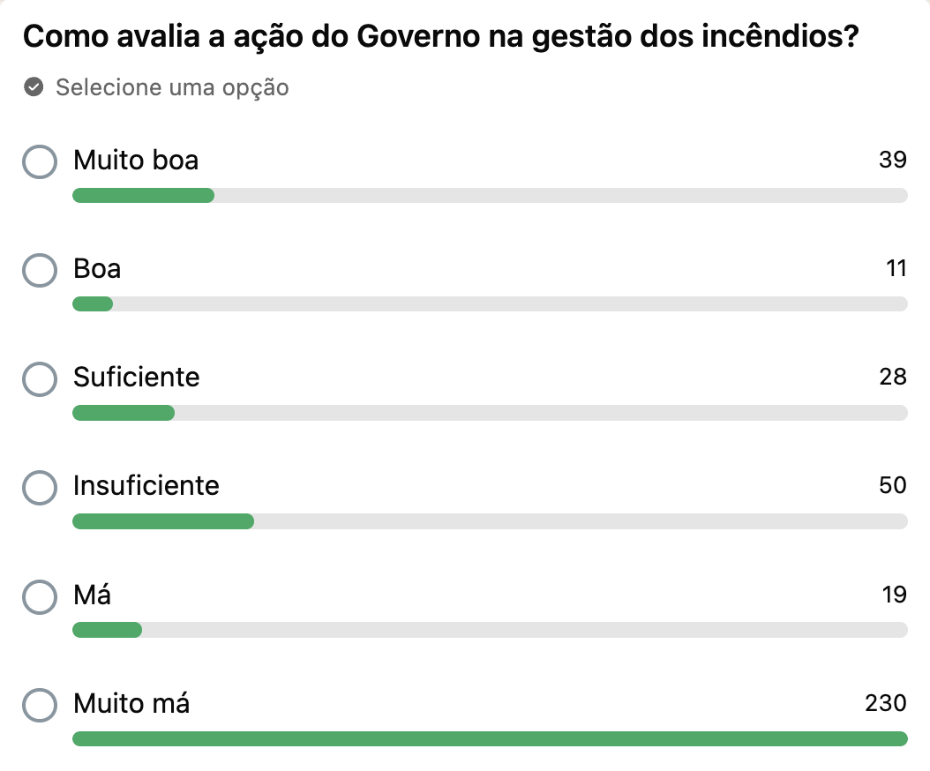The height and width of the screenshot is (771, 930).
Task: Click the 'Selecione uma opção' hint text
Action: point(172,87)
